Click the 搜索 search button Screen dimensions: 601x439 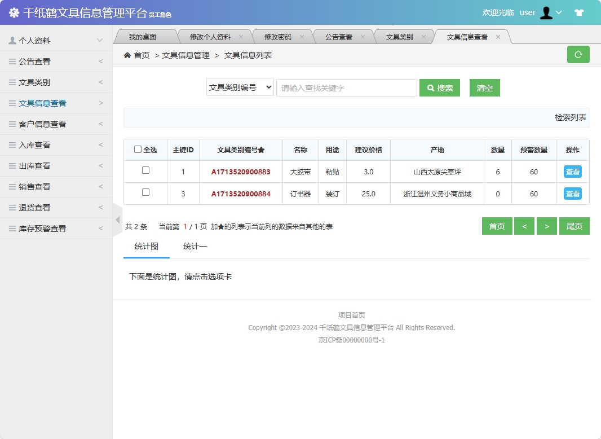pyautogui.click(x=440, y=87)
